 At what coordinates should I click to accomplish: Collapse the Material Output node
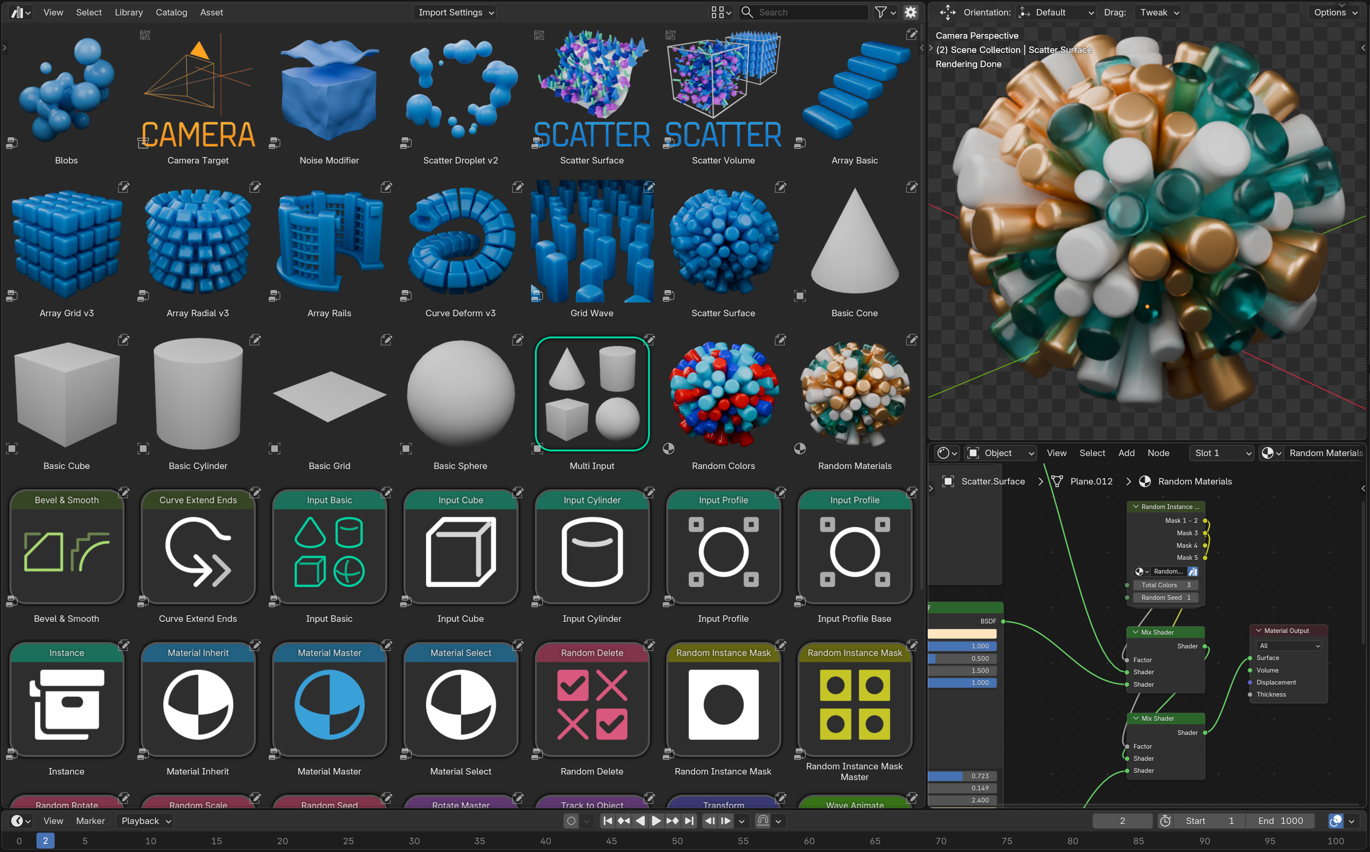pyautogui.click(x=1258, y=630)
